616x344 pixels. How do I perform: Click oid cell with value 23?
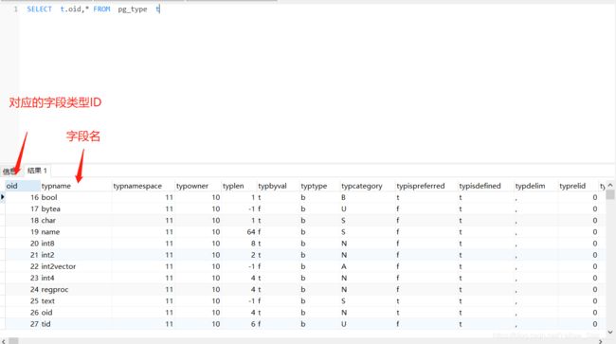tap(23, 278)
